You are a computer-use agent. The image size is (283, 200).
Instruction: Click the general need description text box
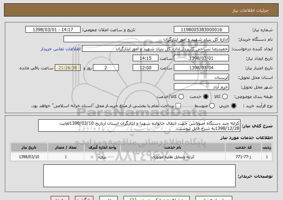point(139,126)
